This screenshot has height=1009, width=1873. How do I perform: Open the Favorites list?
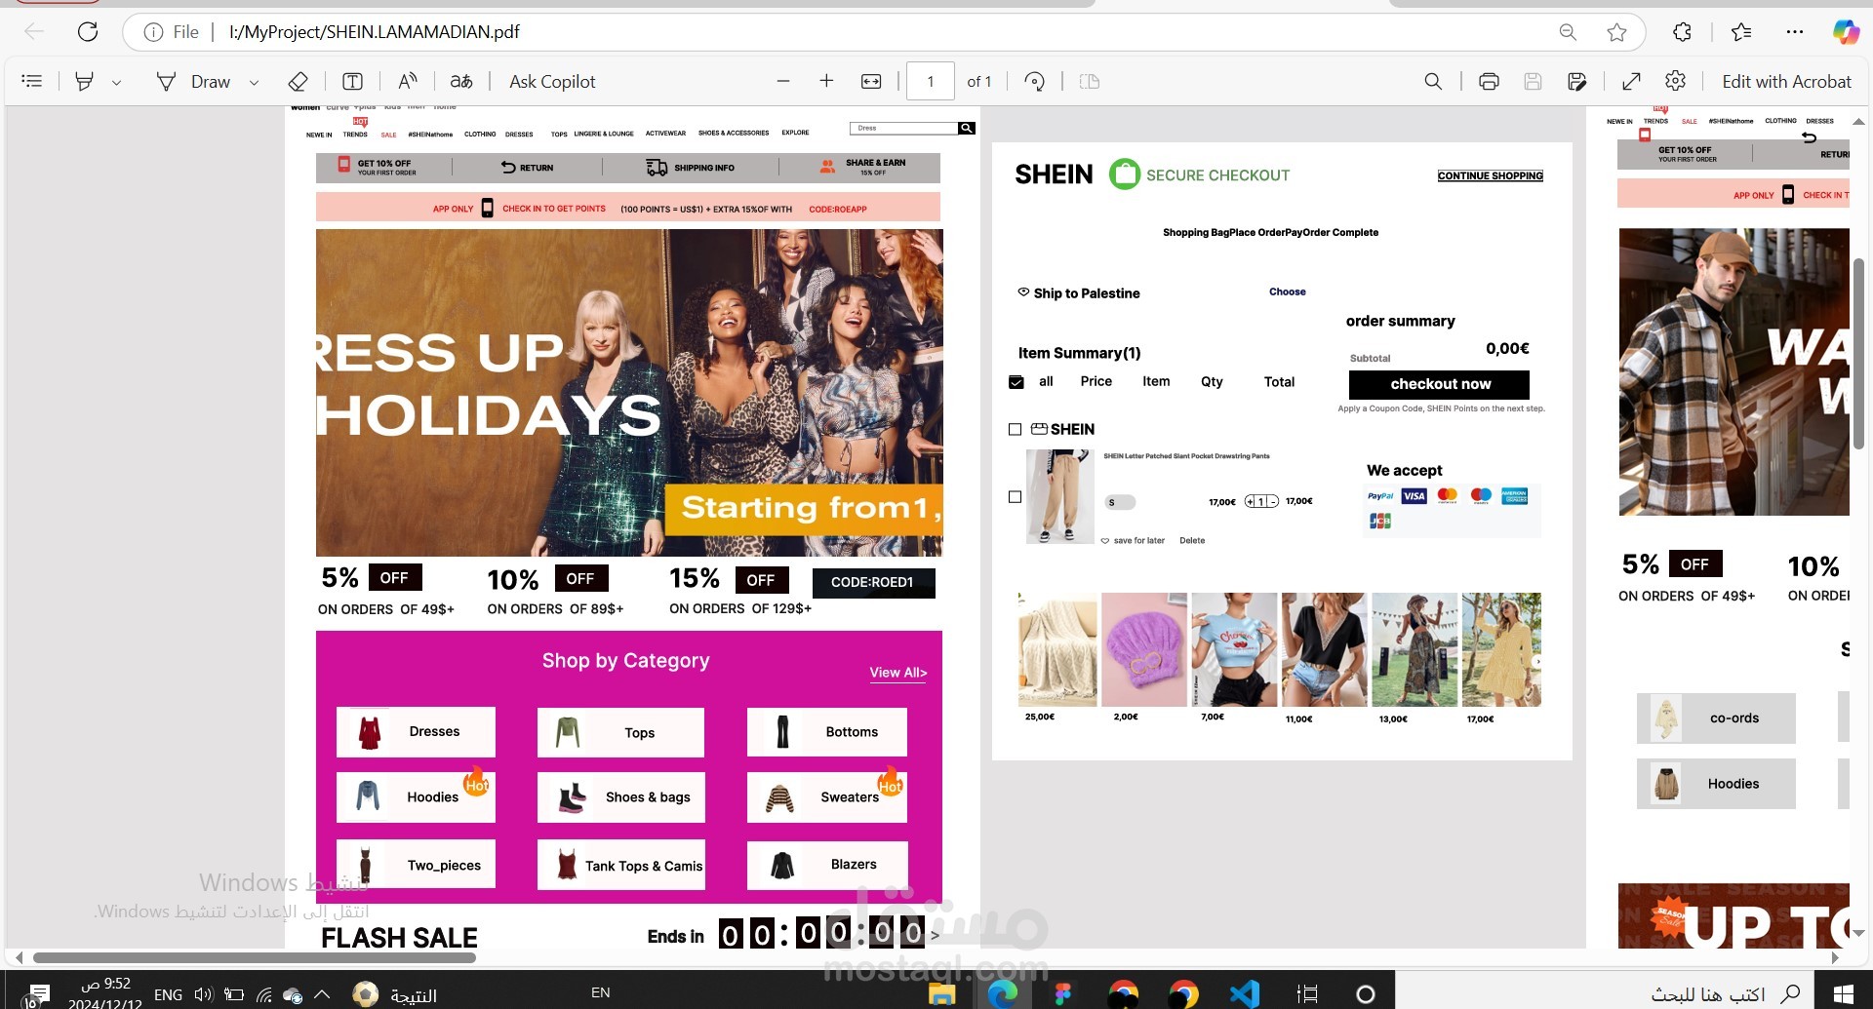[1741, 32]
